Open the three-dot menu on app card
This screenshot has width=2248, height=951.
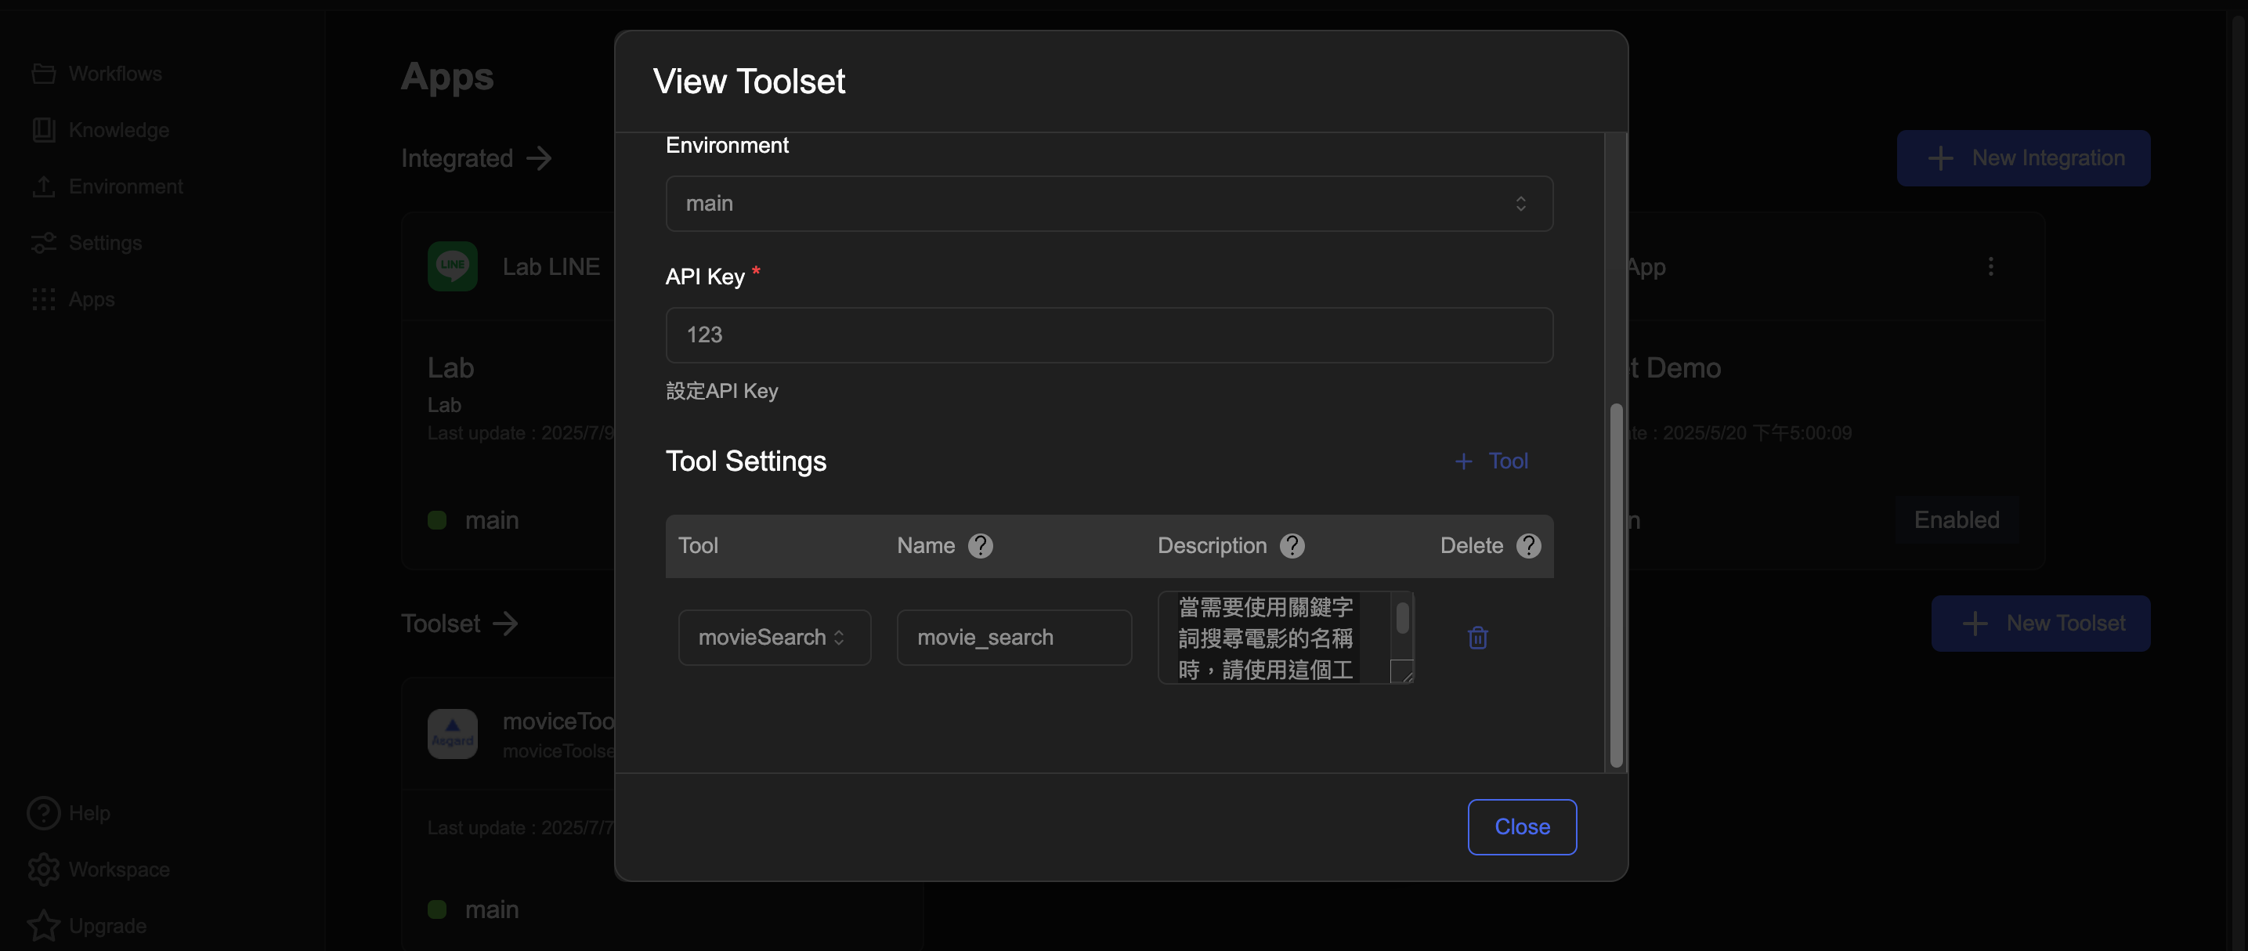point(1990,266)
